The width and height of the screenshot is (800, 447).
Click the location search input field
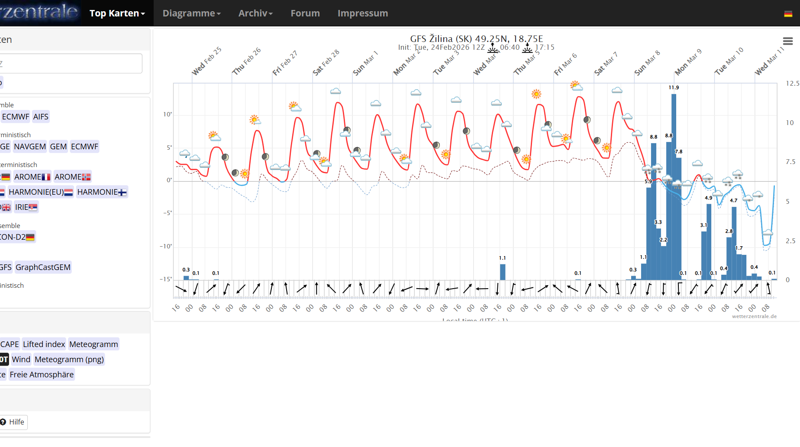[x=69, y=64]
